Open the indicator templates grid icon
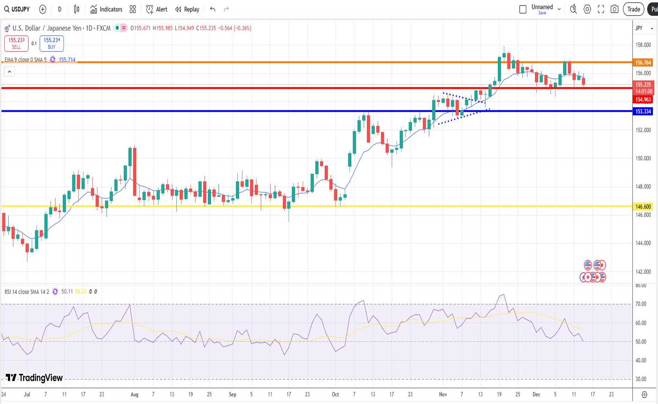The image size is (658, 404). (x=133, y=9)
